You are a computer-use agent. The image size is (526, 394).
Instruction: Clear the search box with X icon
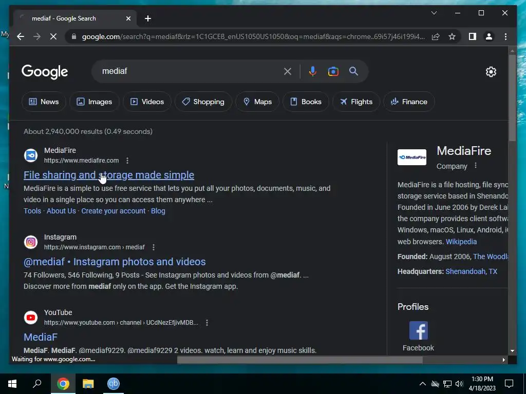288,71
